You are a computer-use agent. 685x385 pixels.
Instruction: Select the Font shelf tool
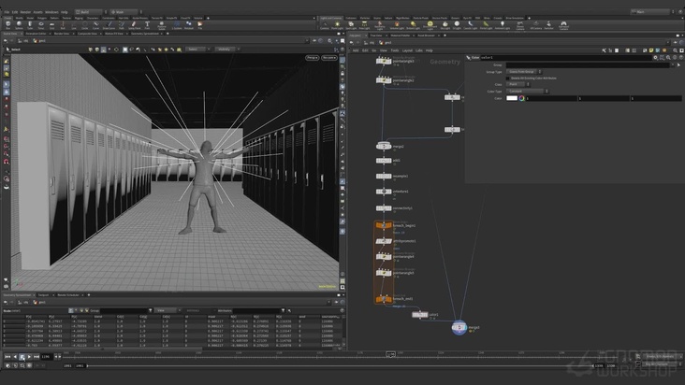pos(147,25)
